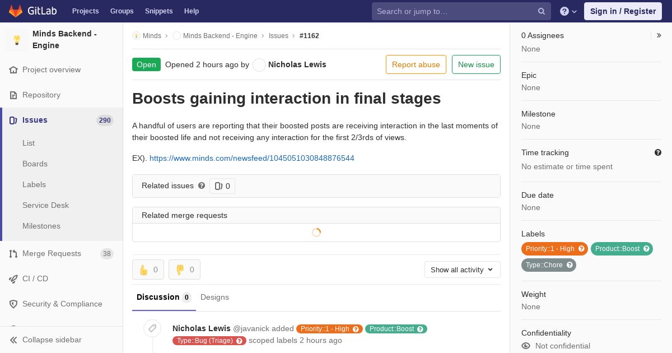Screen dimensions: 672x353
Task: Click the Security & Compliance shield icon
Action: (x=13, y=304)
